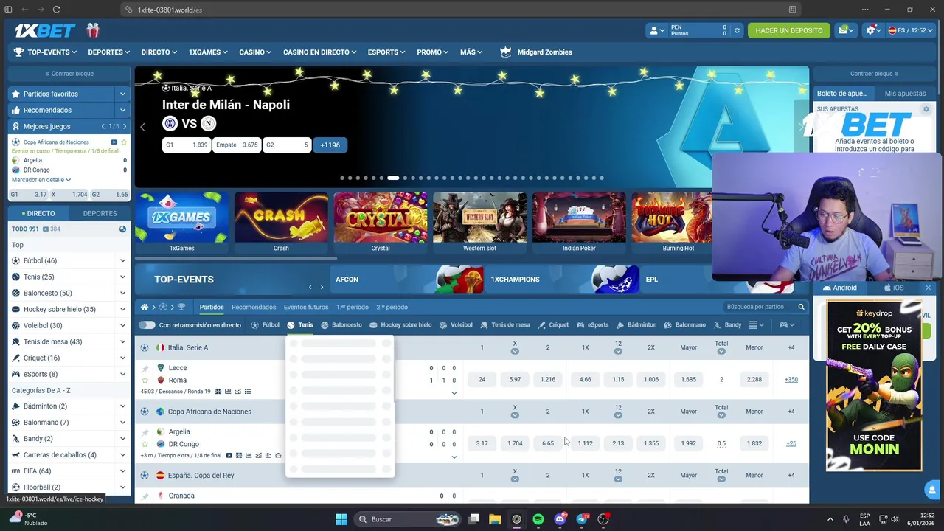Focus the Búsqueda por partido search field
Image resolution: width=944 pixels, height=531 pixels.
coord(765,307)
